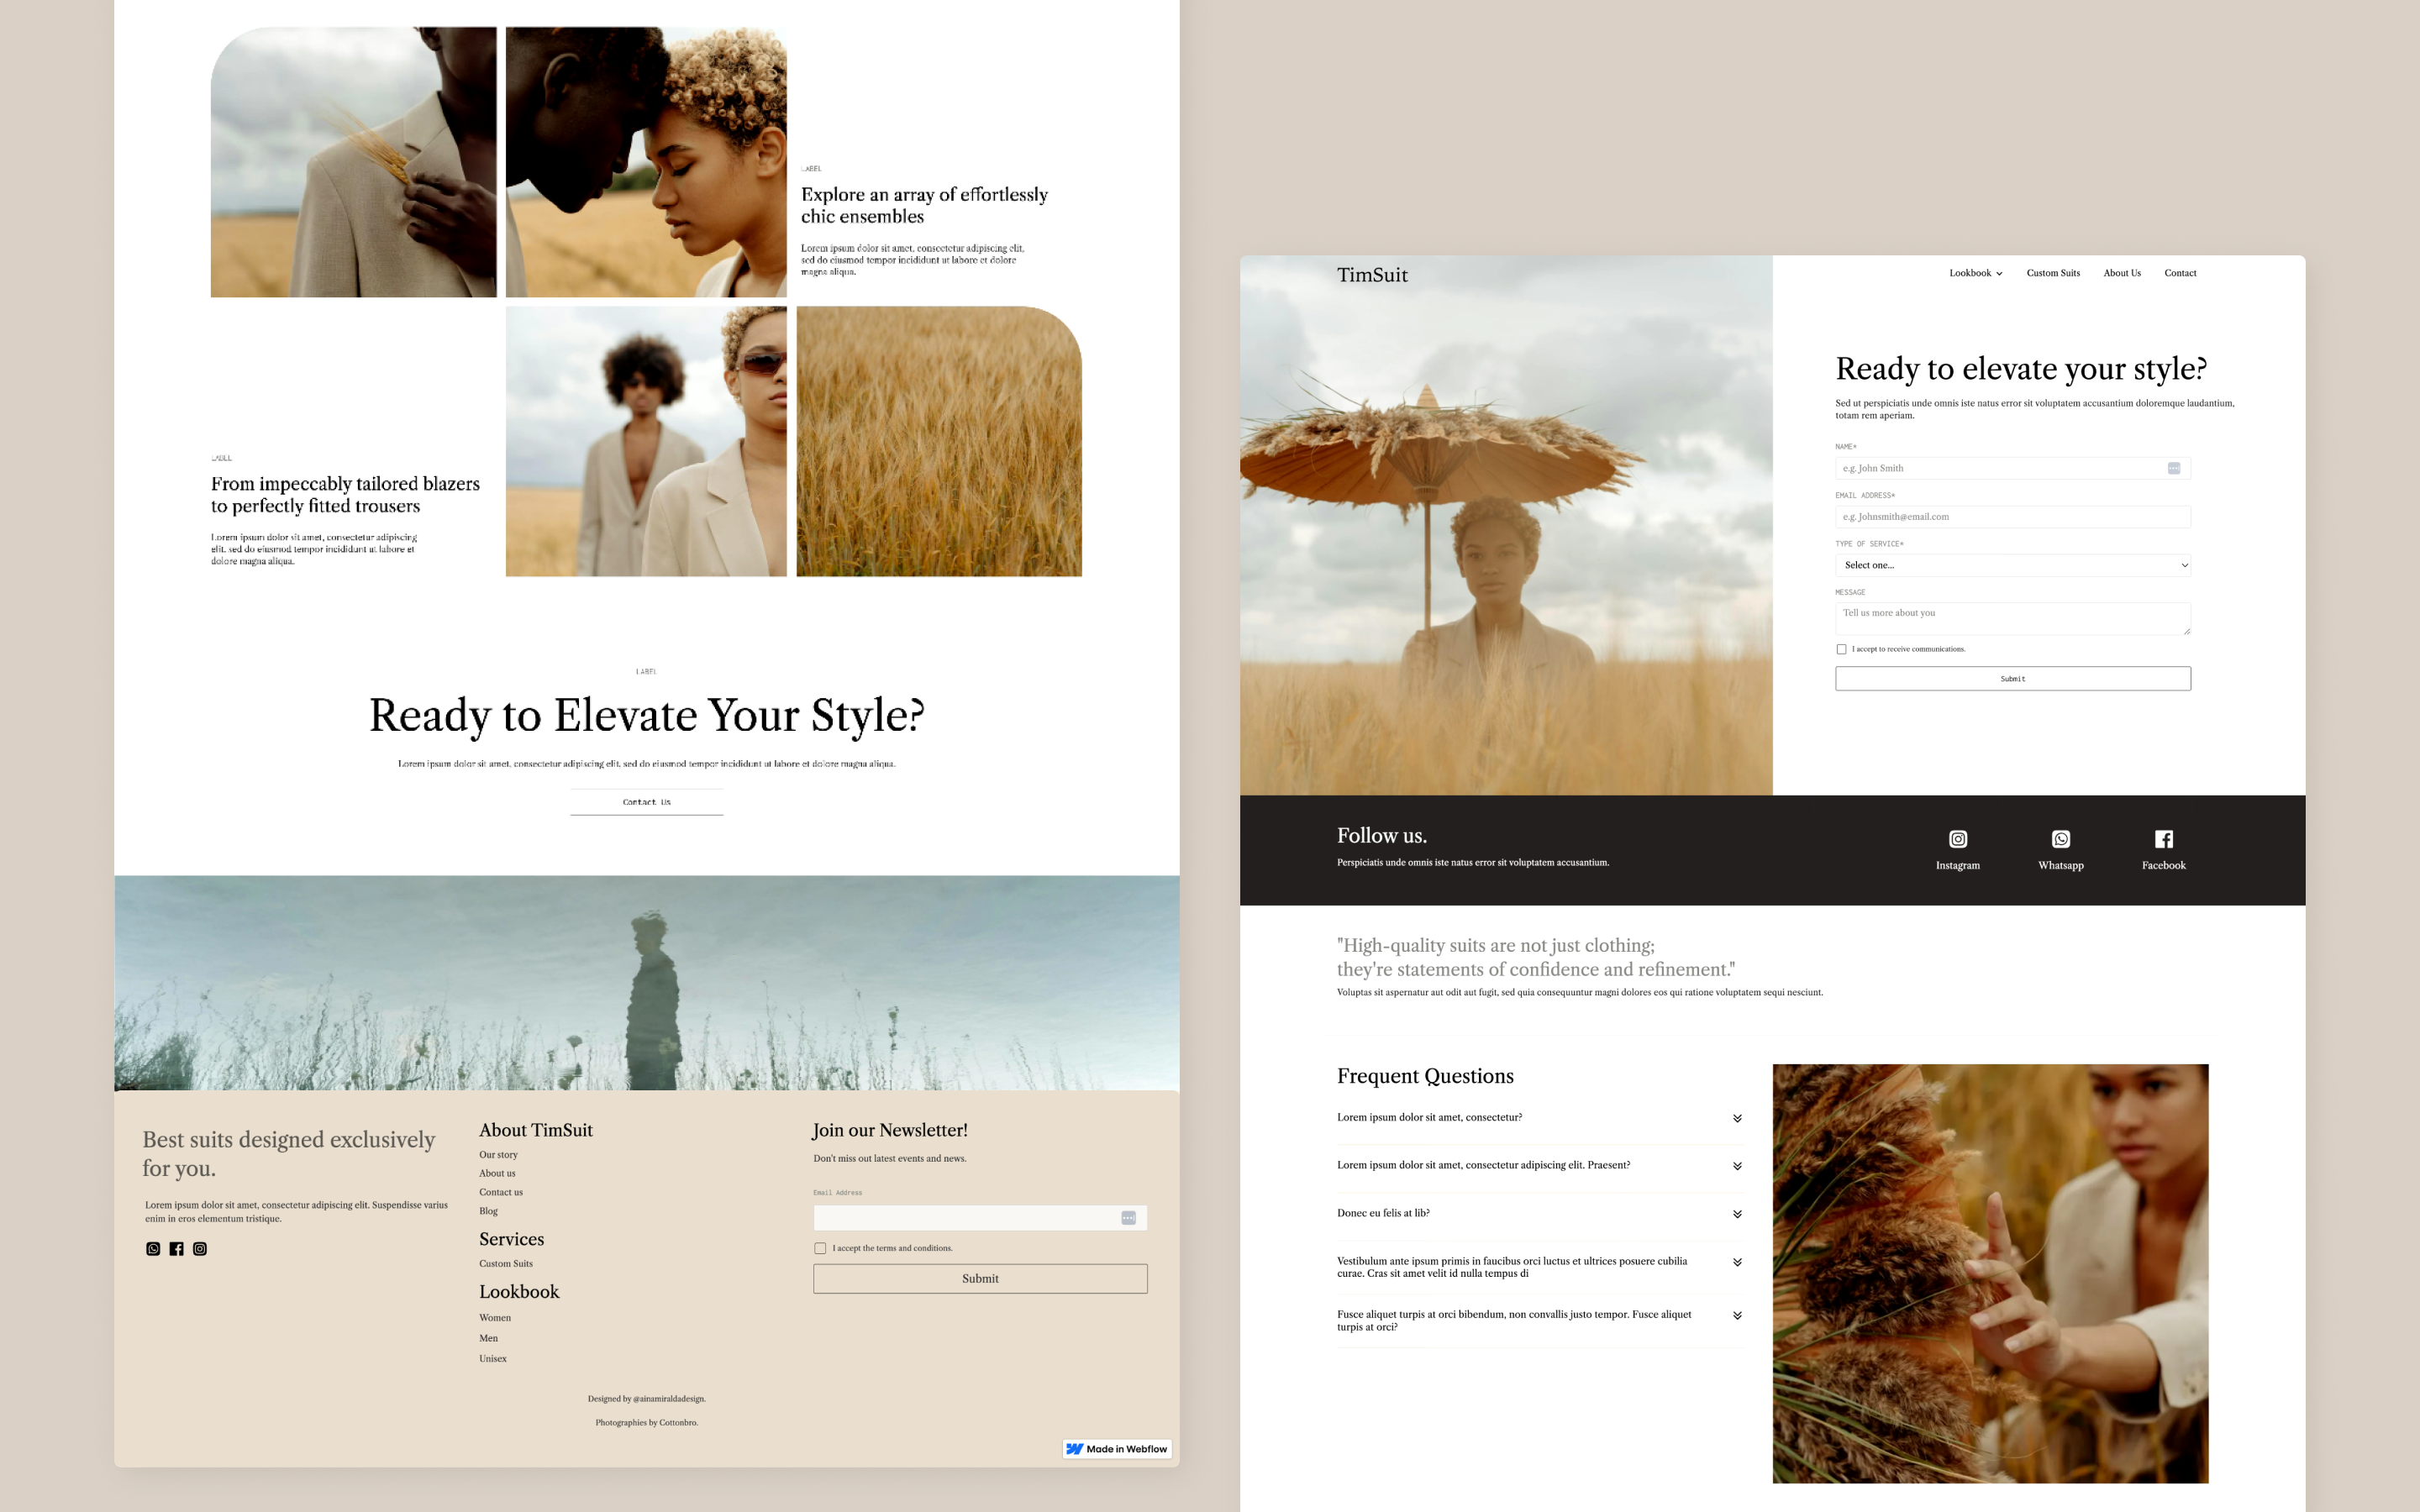Viewport: 2420px width, 1512px height.
Task: Open Custom Suits in the top navigation
Action: pyautogui.click(x=2052, y=273)
